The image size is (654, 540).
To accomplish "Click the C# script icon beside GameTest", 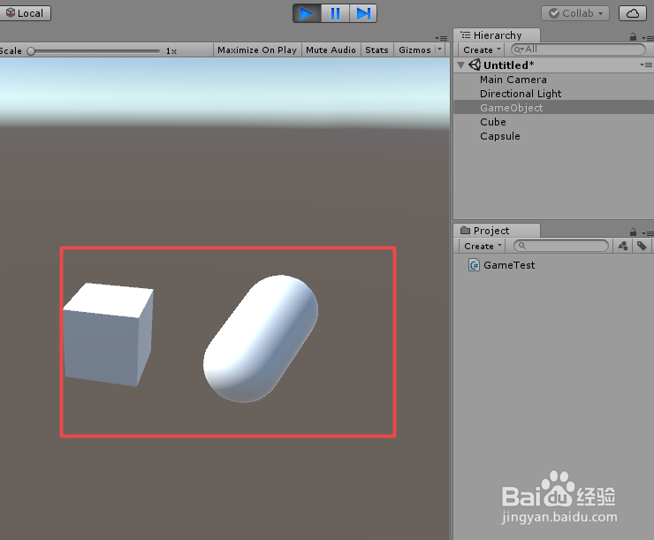I will (475, 265).
